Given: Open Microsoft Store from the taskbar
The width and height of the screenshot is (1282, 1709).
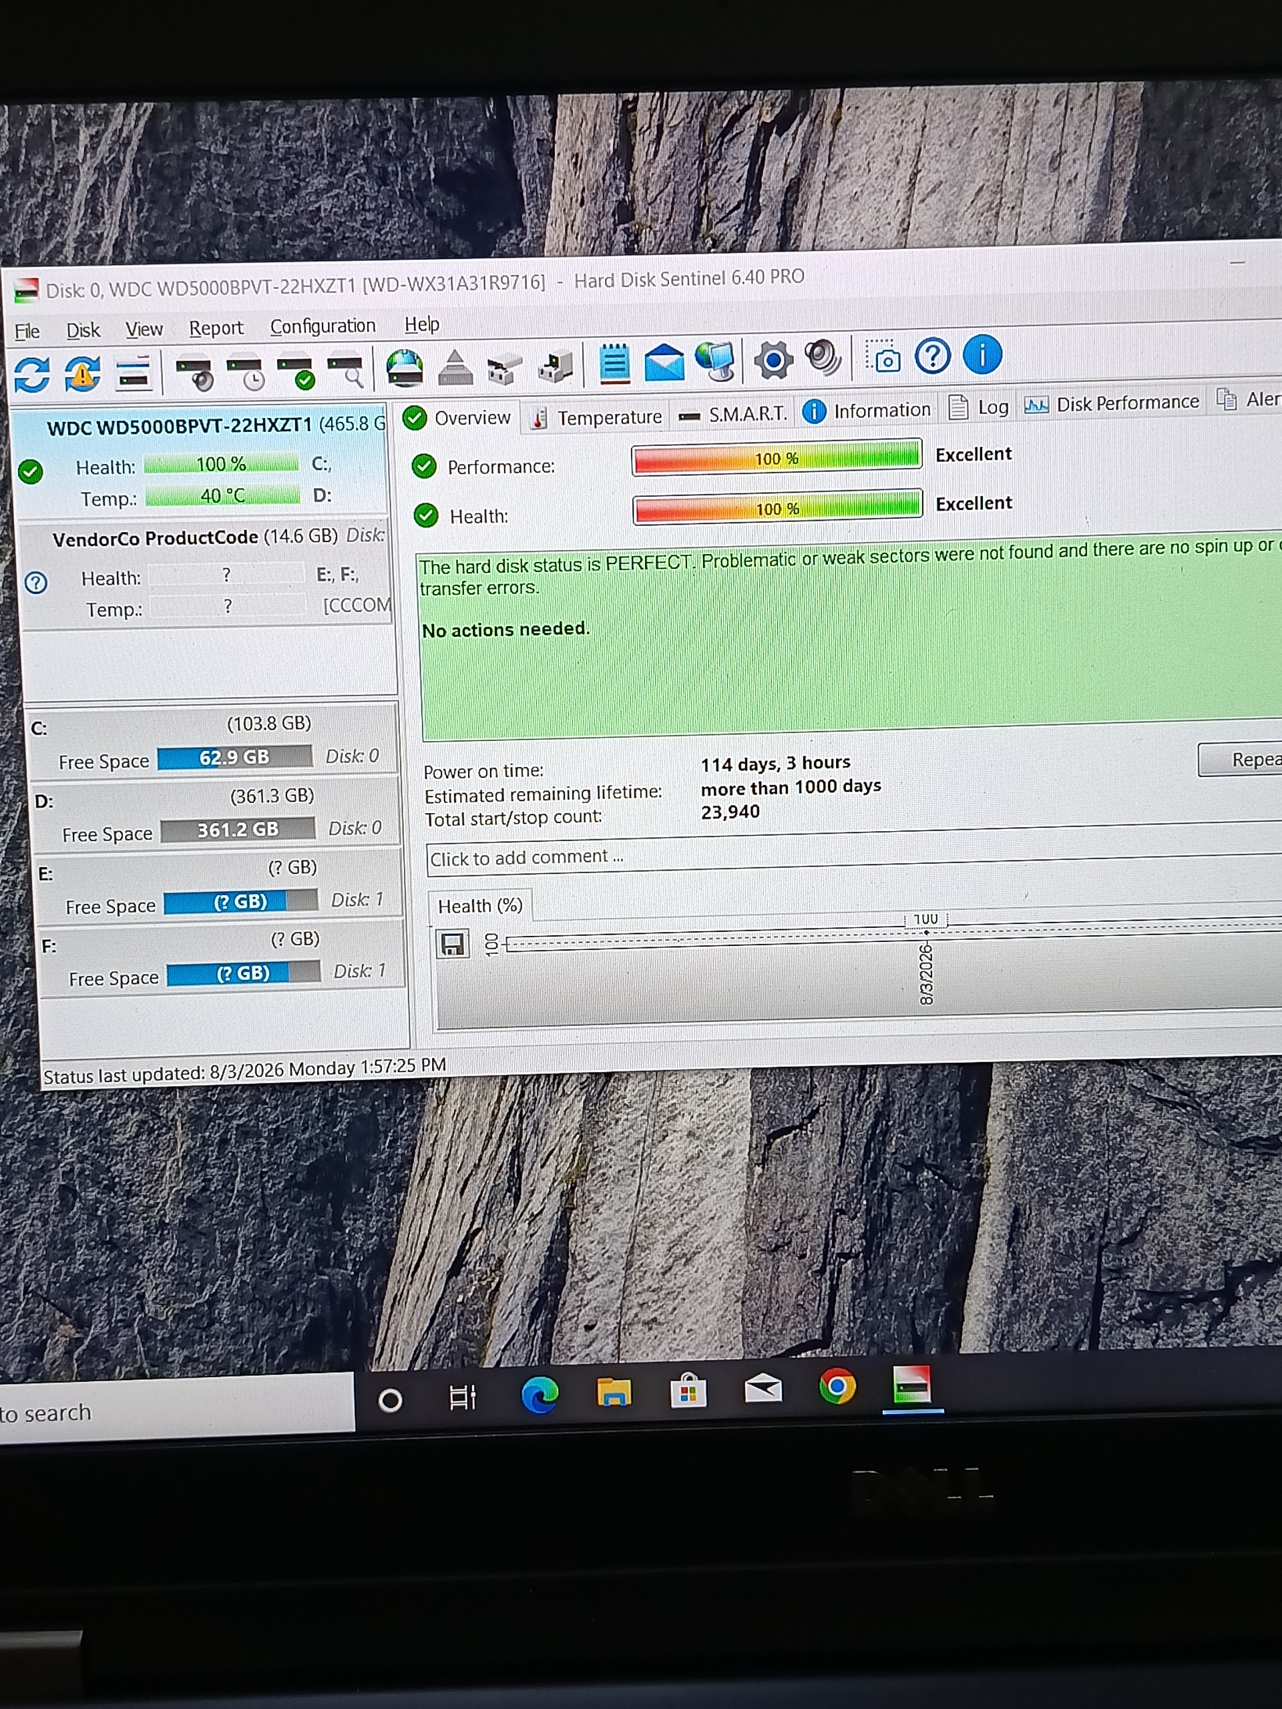Looking at the screenshot, I should click(688, 1391).
